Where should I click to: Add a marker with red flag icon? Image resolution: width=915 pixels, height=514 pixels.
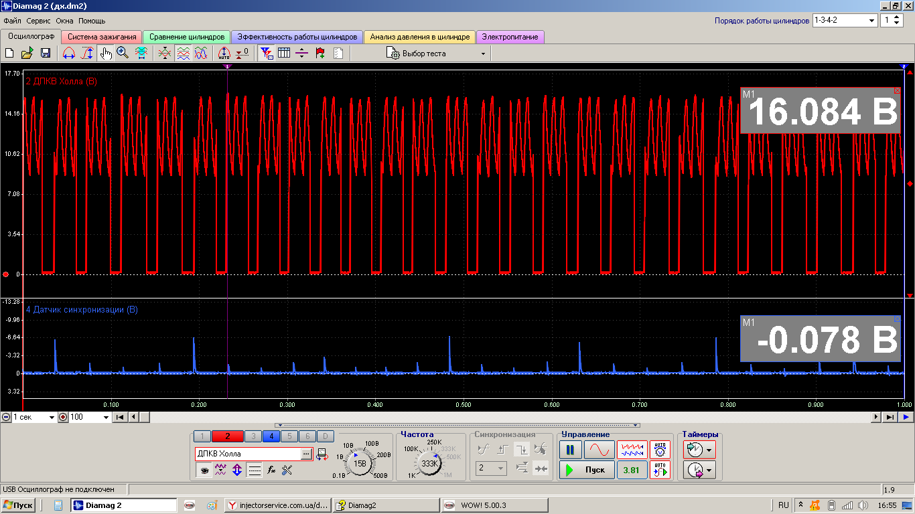(320, 54)
